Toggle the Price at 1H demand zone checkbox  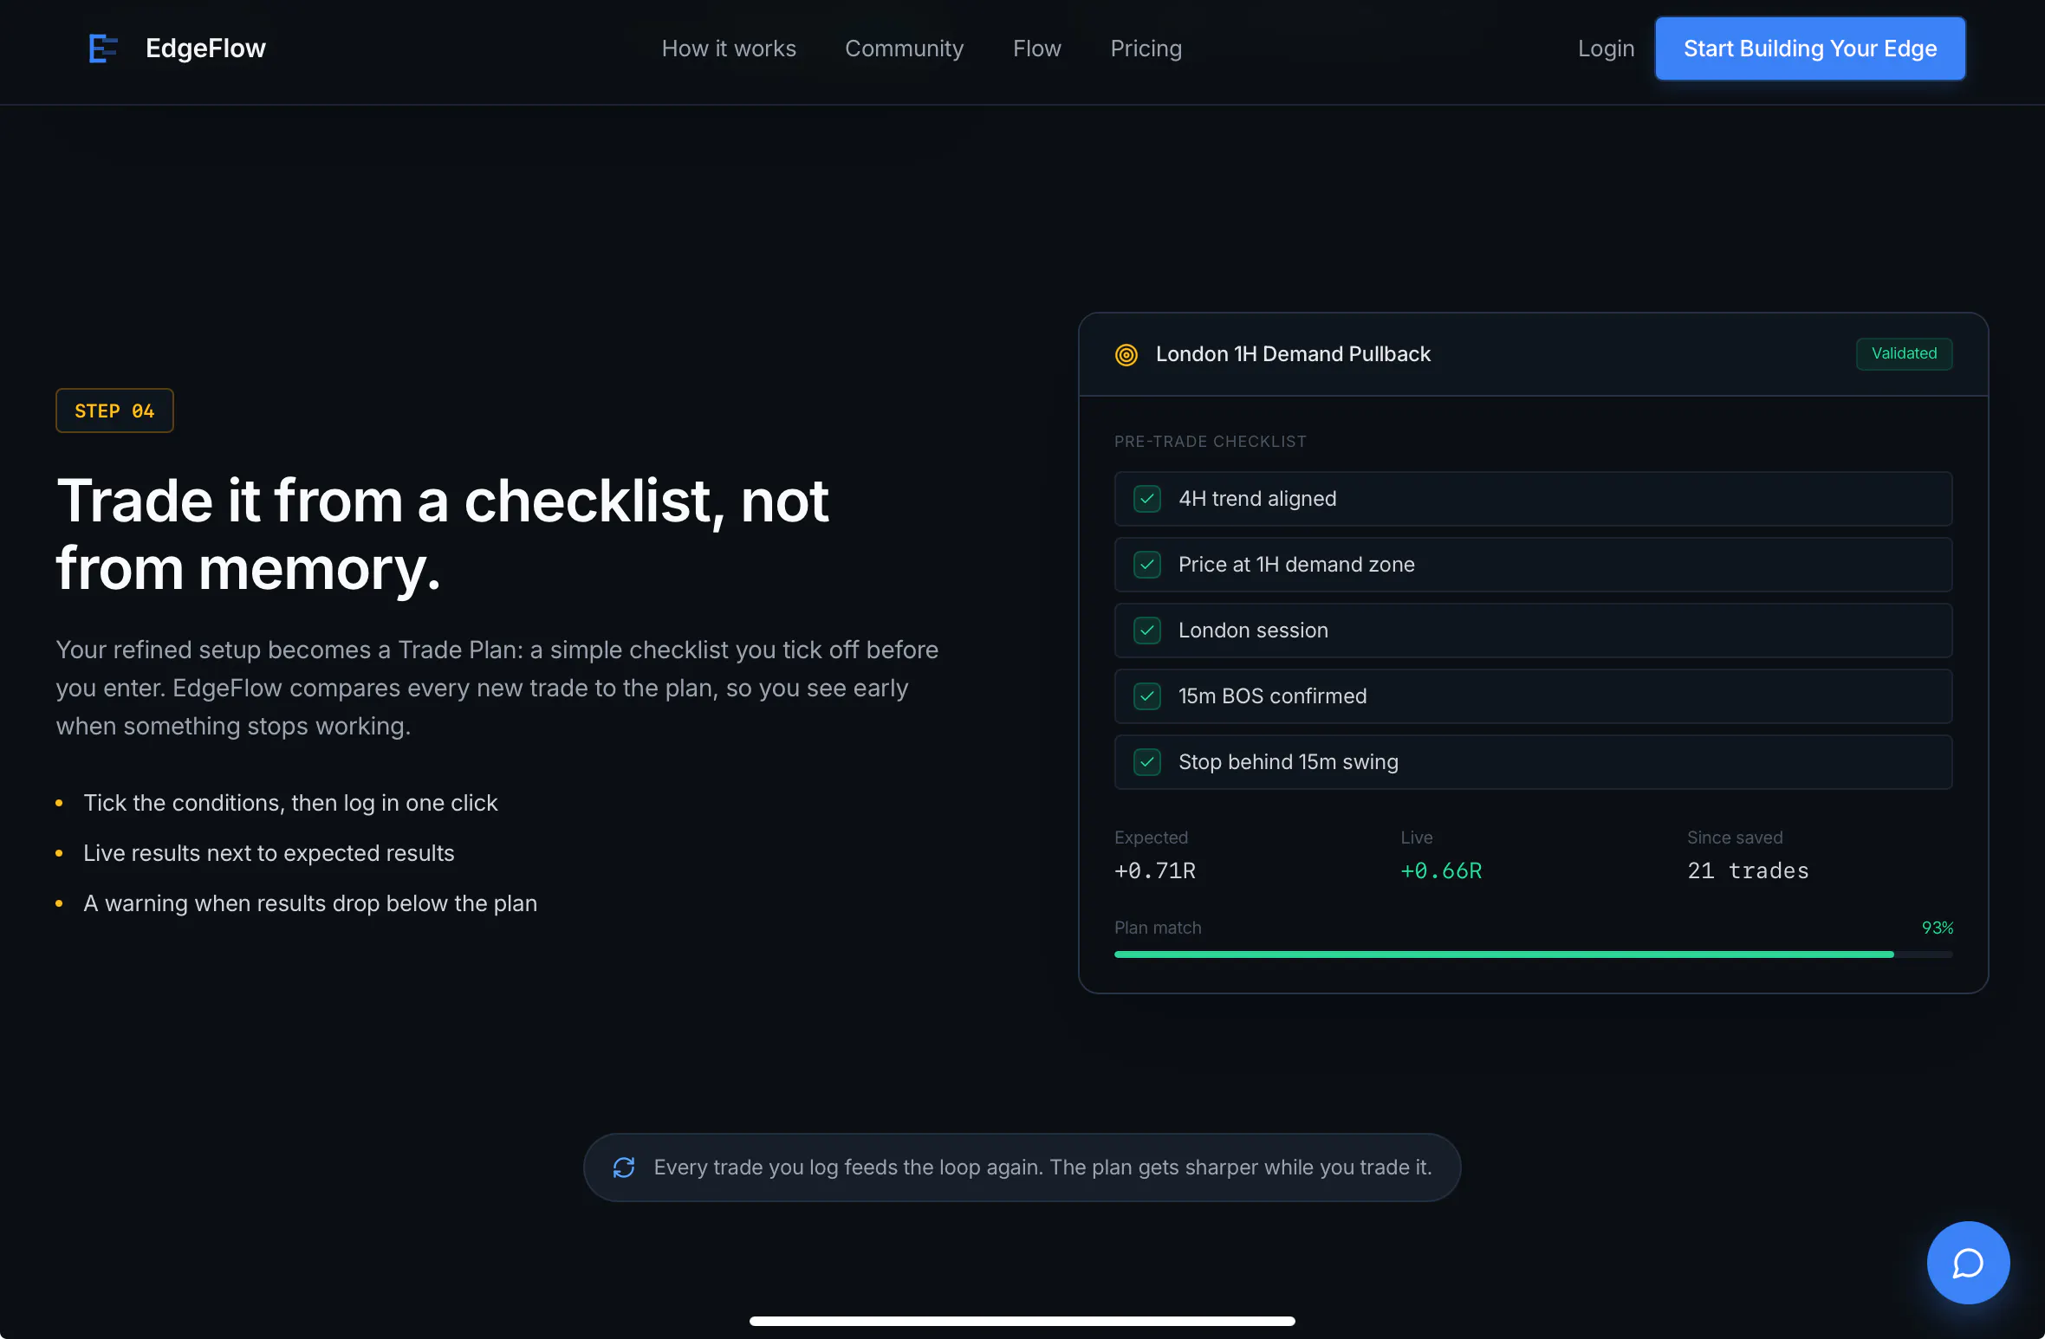pyautogui.click(x=1147, y=565)
